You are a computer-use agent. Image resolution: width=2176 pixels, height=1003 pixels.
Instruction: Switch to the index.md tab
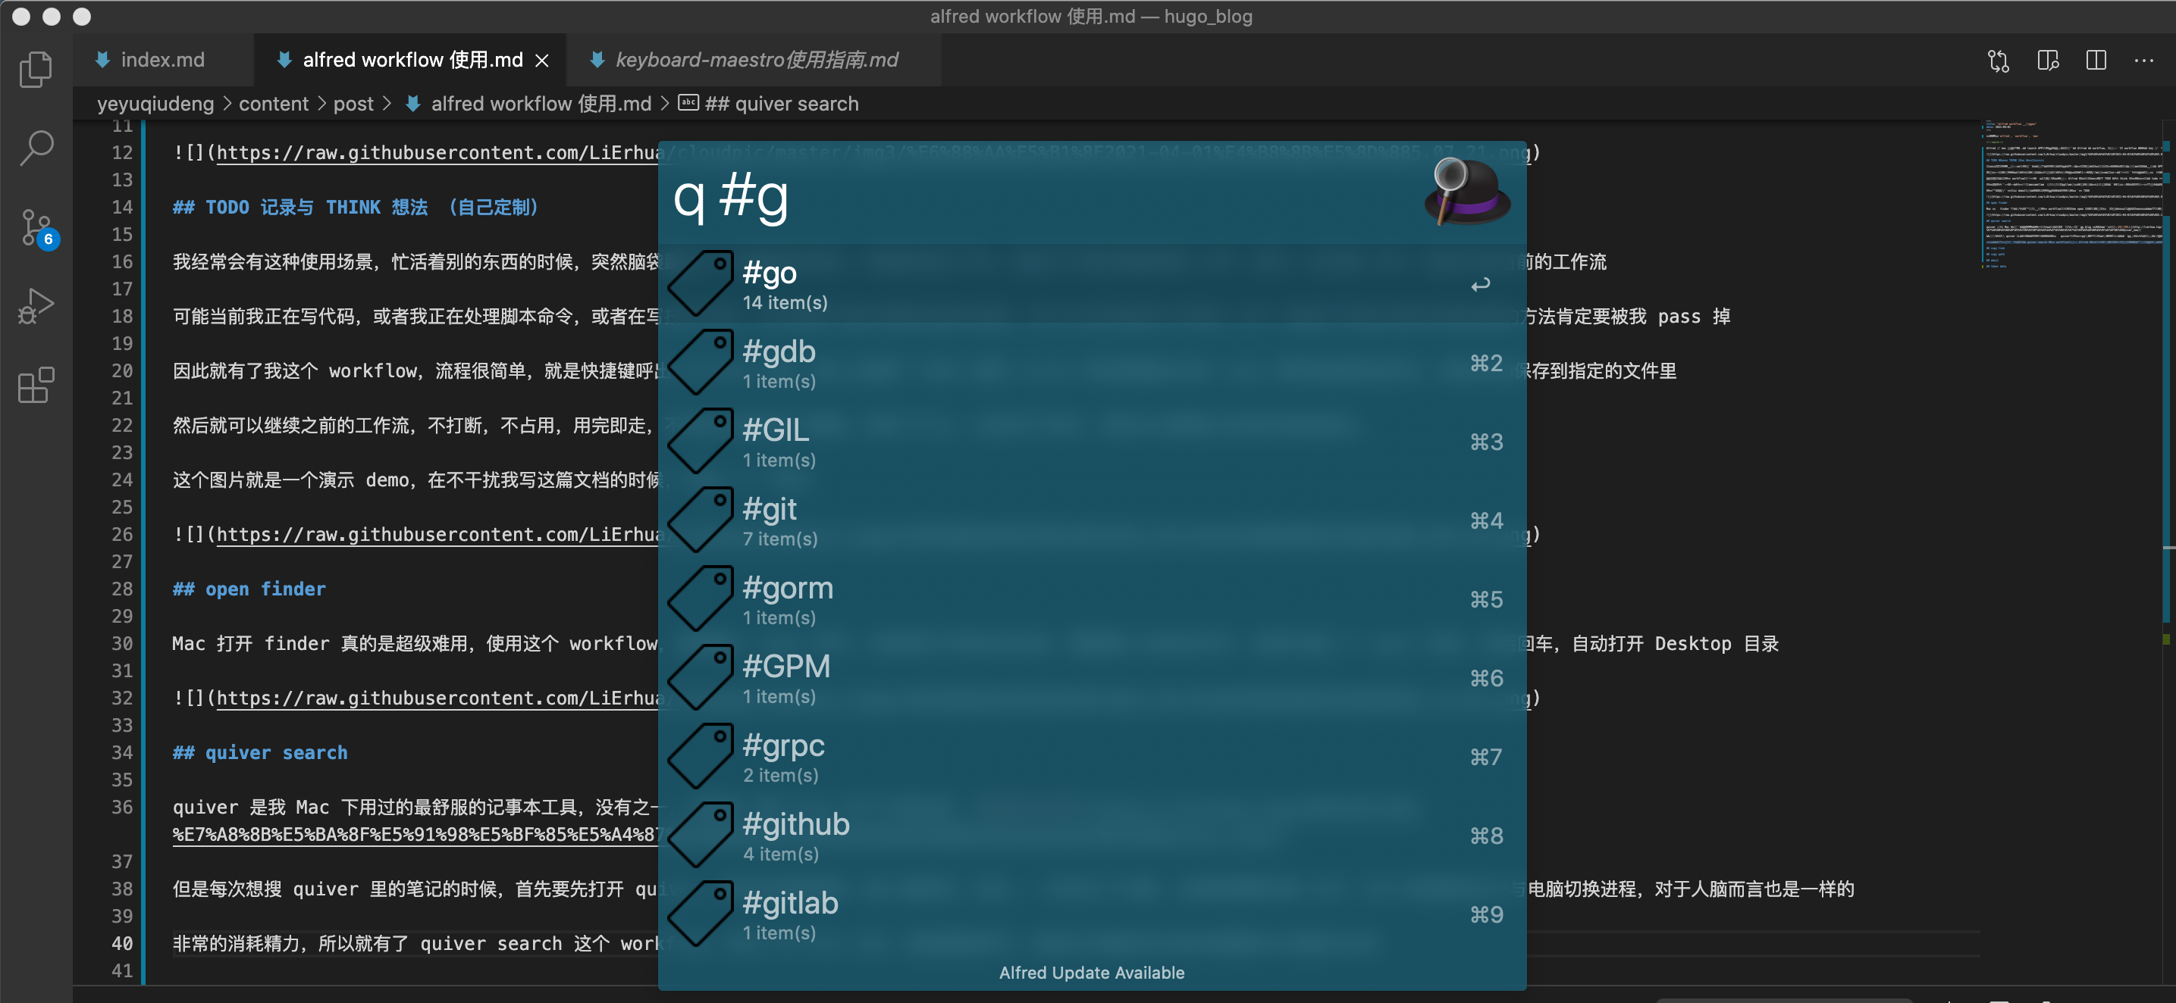(161, 60)
